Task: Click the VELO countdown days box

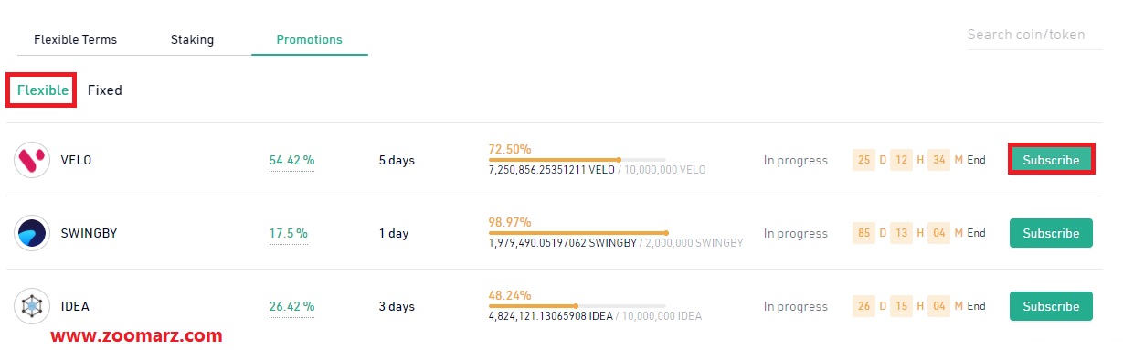Action: coord(863,160)
